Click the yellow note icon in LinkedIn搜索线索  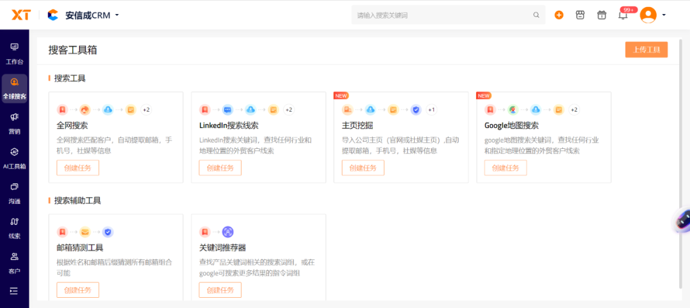click(273, 109)
